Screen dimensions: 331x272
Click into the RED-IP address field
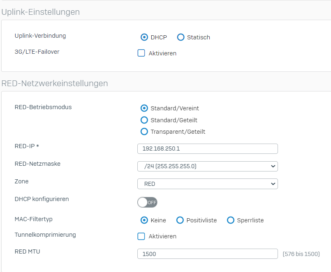pyautogui.click(x=208, y=149)
